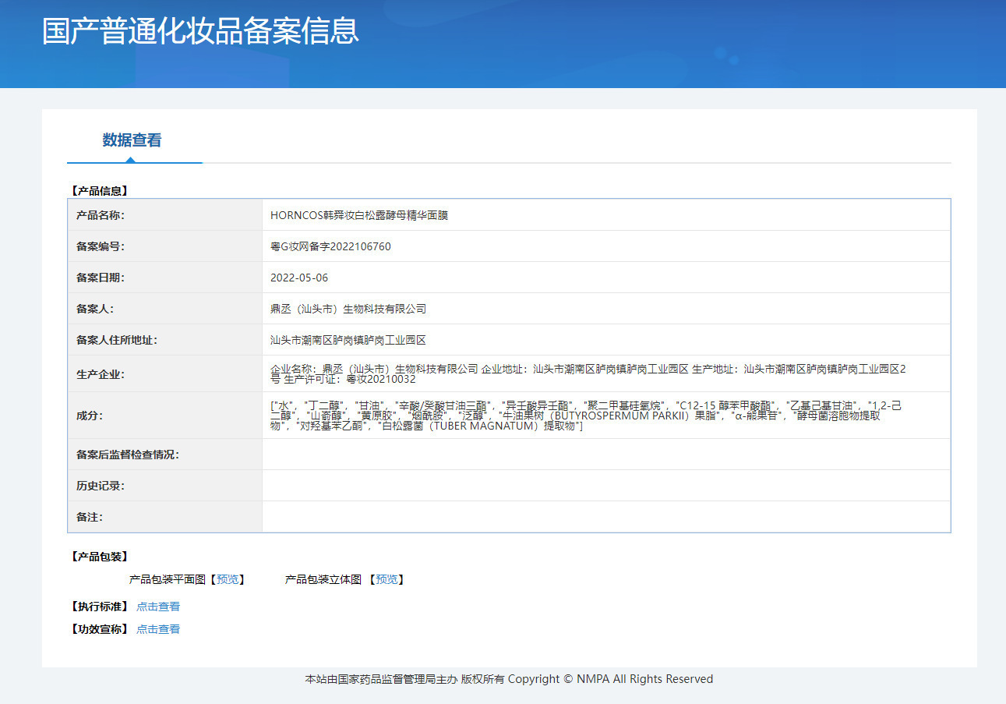Click 点击查看 next to 功效宣称

click(158, 629)
